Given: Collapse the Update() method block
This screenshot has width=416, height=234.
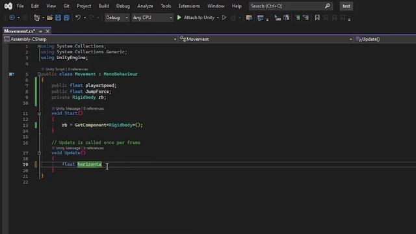Looking at the screenshot, I should [39, 153].
